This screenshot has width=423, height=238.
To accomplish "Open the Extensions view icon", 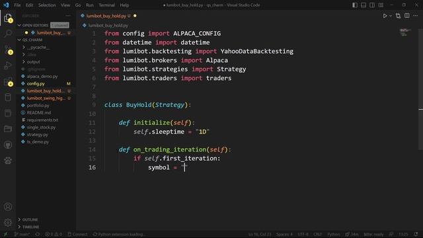I will click(8, 81).
